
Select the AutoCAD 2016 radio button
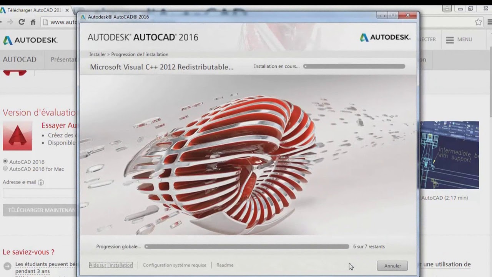pyautogui.click(x=5, y=162)
